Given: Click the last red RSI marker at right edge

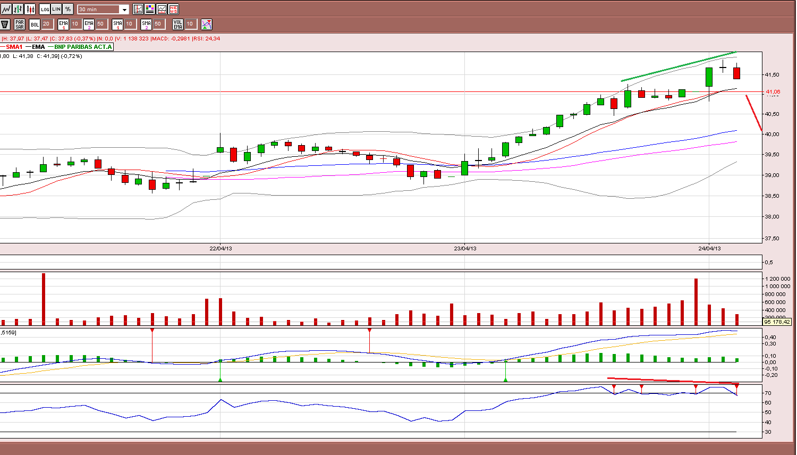Looking at the screenshot, I should pyautogui.click(x=737, y=386).
